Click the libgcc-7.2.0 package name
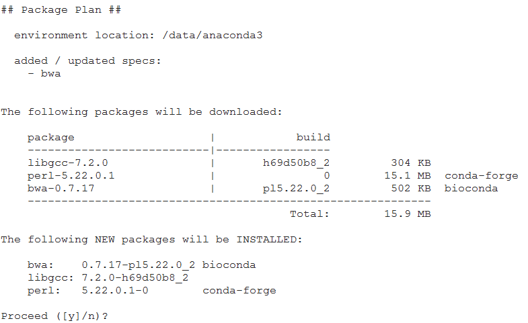Viewport: 528px width, 323px height. click(x=67, y=163)
